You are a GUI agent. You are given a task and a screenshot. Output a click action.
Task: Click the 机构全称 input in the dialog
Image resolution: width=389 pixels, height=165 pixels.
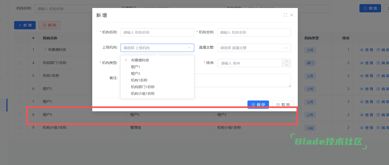point(254,32)
